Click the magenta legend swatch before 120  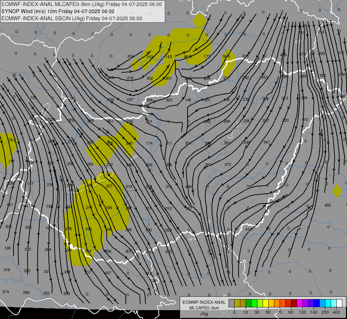300,303
